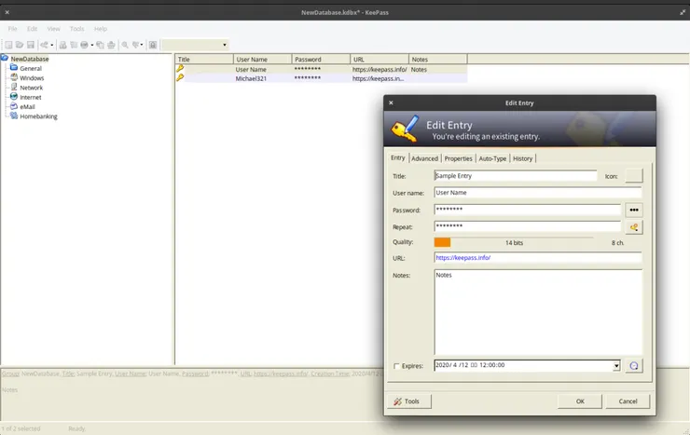690x435 pixels.
Task: Open the Edit menu
Action: (32, 29)
